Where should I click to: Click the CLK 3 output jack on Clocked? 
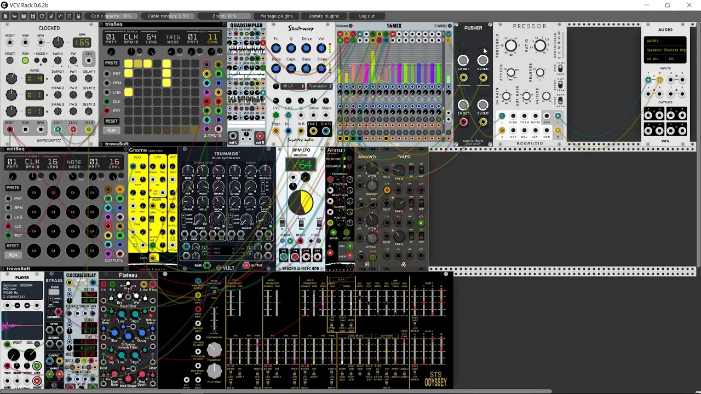click(x=89, y=130)
